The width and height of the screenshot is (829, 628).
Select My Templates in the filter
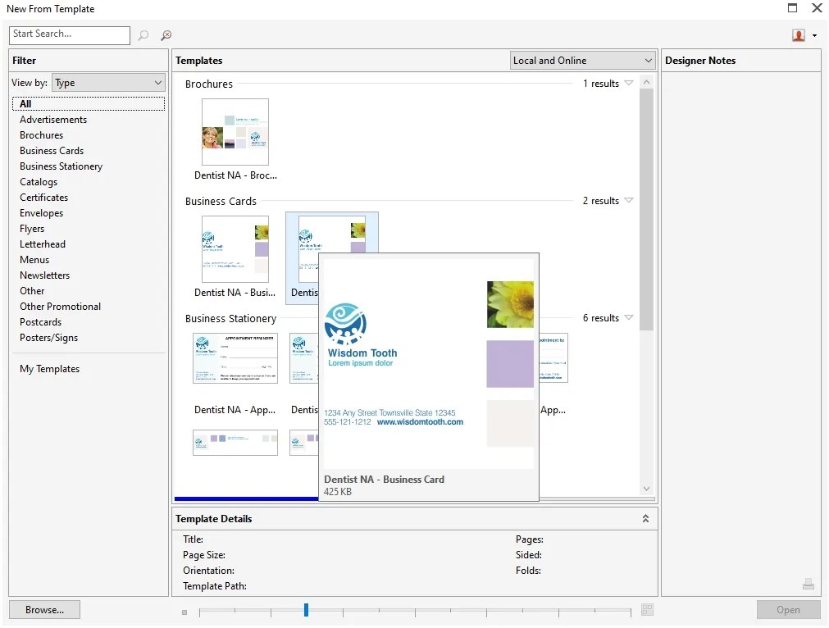click(50, 369)
